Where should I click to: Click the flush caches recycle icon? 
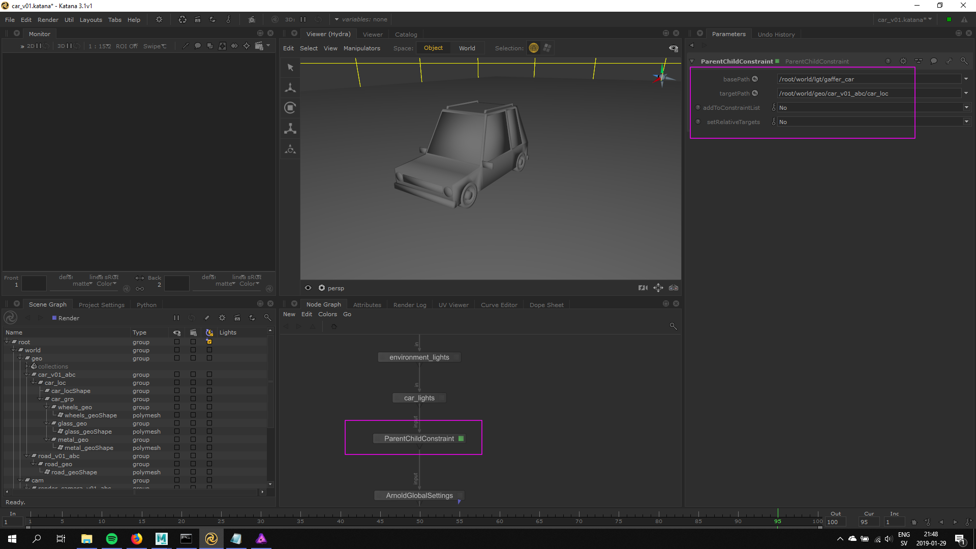[182, 19]
